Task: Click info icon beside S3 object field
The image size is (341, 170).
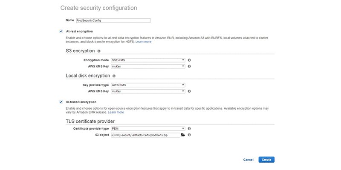Action: (x=189, y=135)
